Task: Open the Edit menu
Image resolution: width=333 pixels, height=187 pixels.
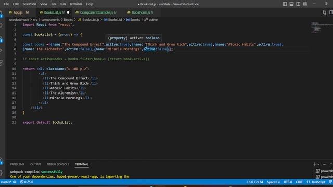Action: [16, 4]
